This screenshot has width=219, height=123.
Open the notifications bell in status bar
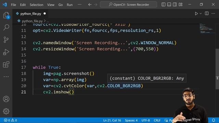click(214, 120)
